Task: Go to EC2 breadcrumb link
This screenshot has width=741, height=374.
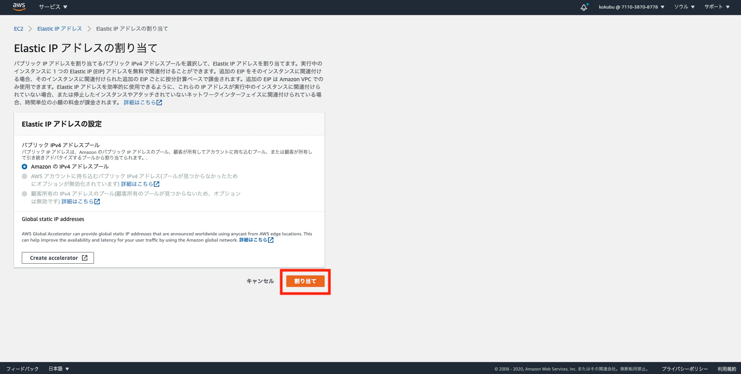Action: [x=19, y=29]
